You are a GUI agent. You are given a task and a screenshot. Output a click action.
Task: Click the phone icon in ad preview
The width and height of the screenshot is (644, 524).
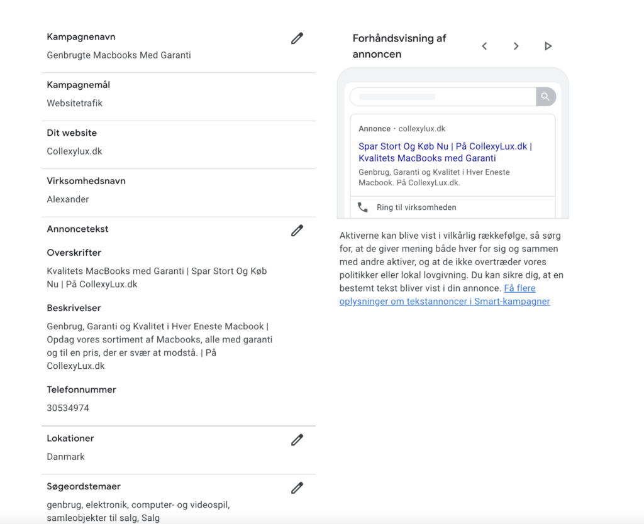(363, 207)
